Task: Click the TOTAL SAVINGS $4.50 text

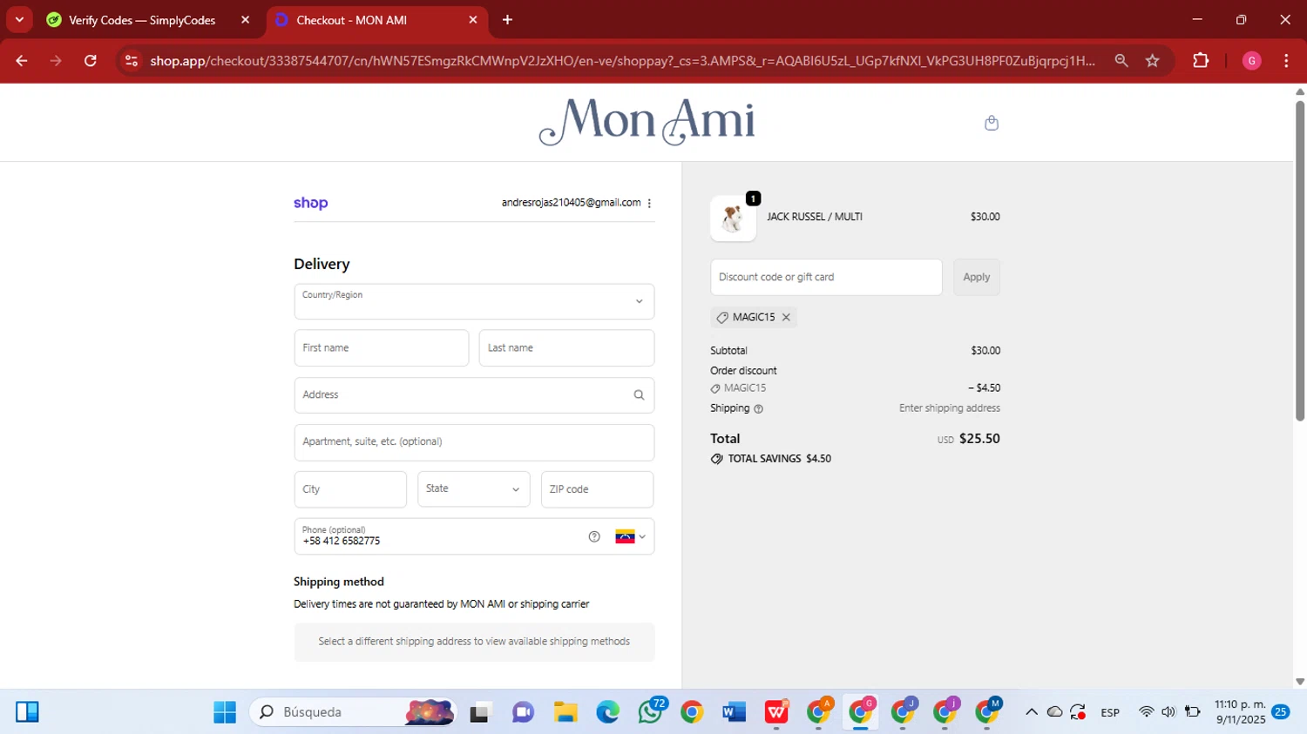Action: point(779,459)
